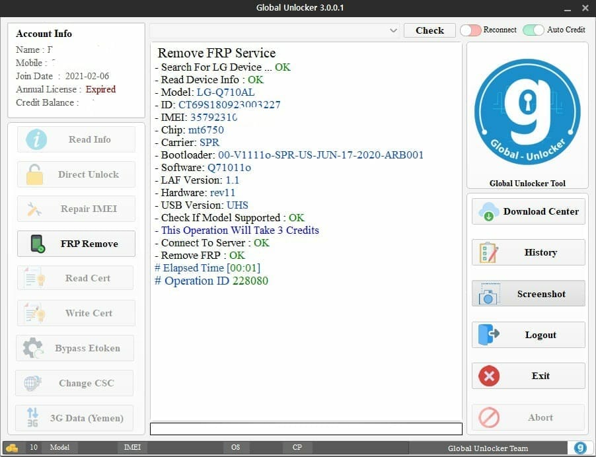Click the Remove FRP Service heading

(x=217, y=53)
